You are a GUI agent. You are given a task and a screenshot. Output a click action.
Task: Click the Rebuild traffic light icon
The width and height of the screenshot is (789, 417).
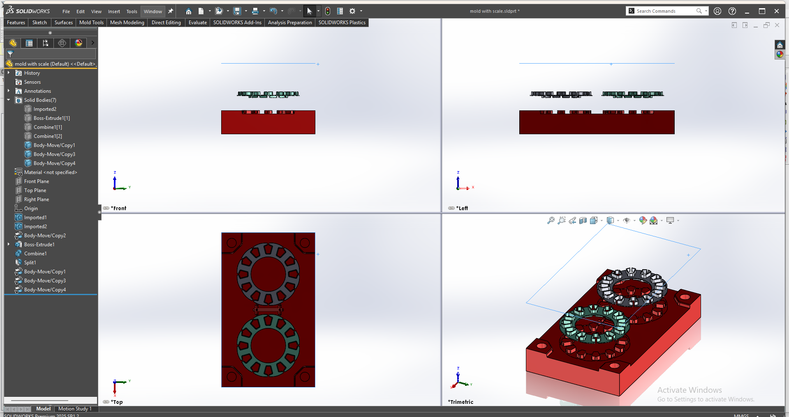tap(328, 11)
